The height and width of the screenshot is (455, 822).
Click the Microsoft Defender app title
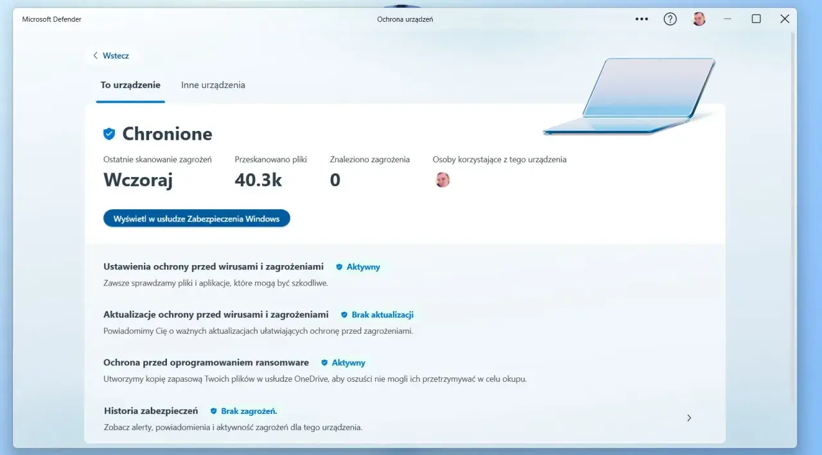(52, 19)
